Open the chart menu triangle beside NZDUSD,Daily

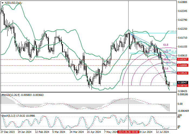pos(2,3)
